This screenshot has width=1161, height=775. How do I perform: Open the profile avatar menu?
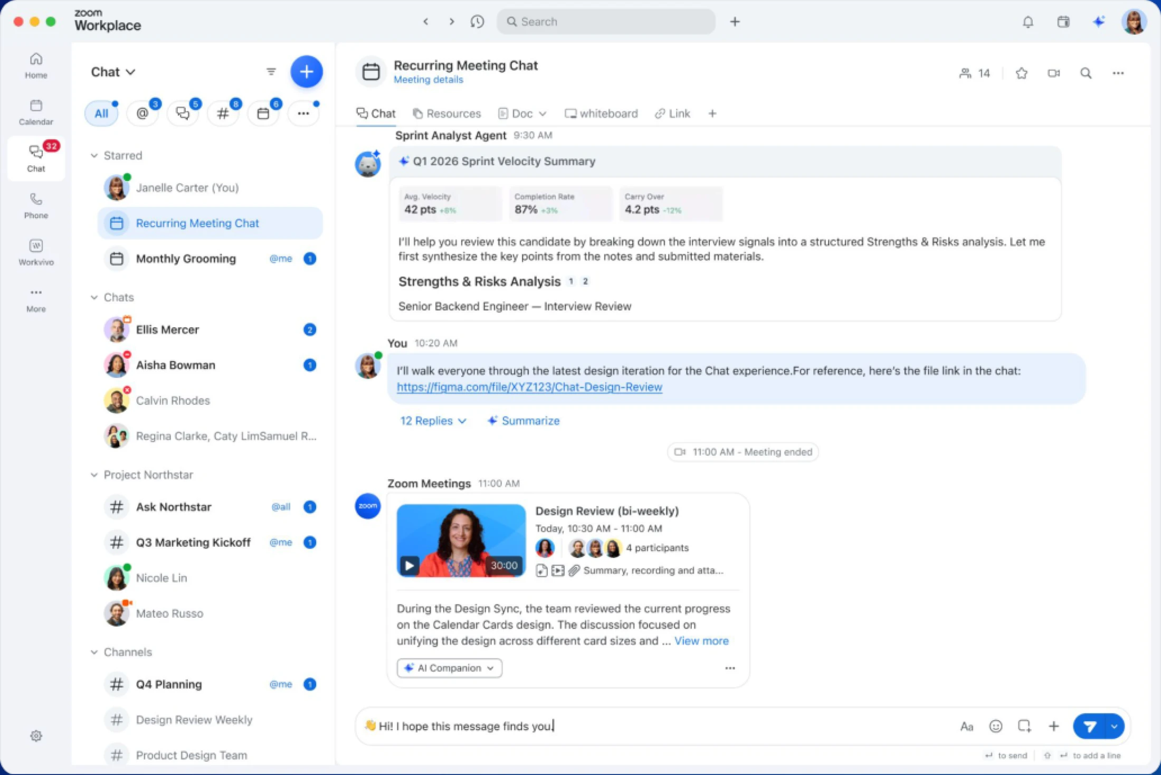point(1134,22)
